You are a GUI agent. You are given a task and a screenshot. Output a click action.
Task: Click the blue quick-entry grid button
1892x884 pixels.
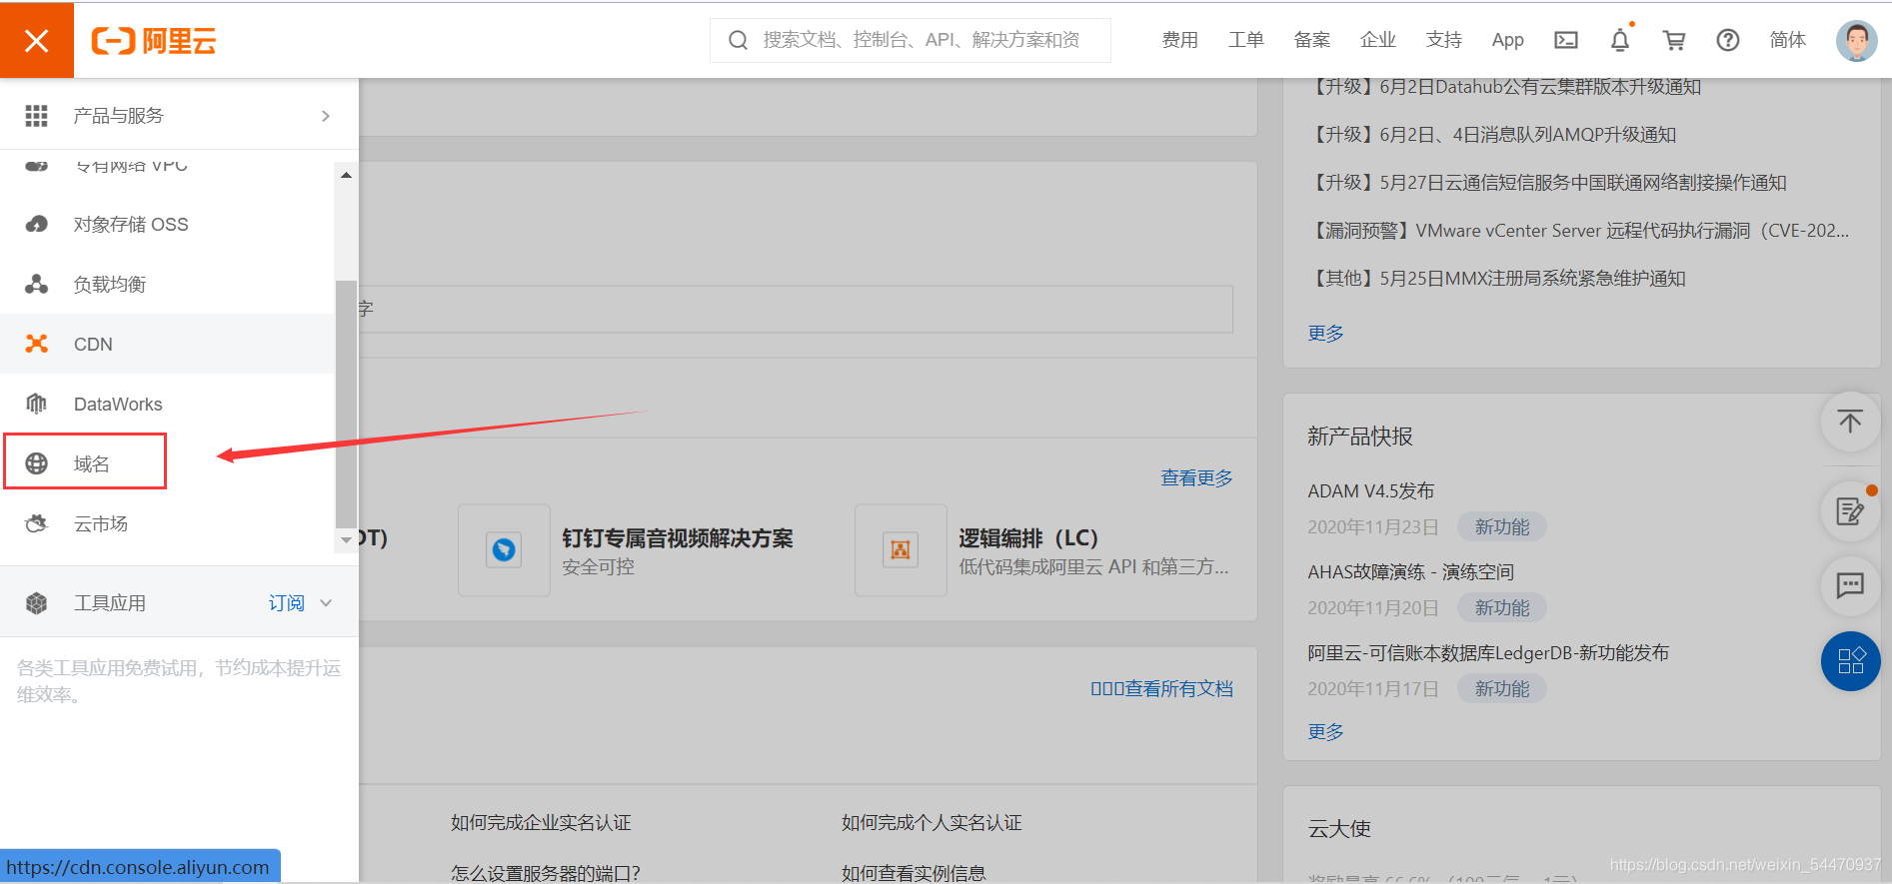pos(1850,661)
